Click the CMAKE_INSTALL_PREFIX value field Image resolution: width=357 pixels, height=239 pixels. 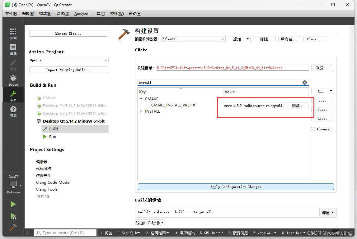(253, 106)
